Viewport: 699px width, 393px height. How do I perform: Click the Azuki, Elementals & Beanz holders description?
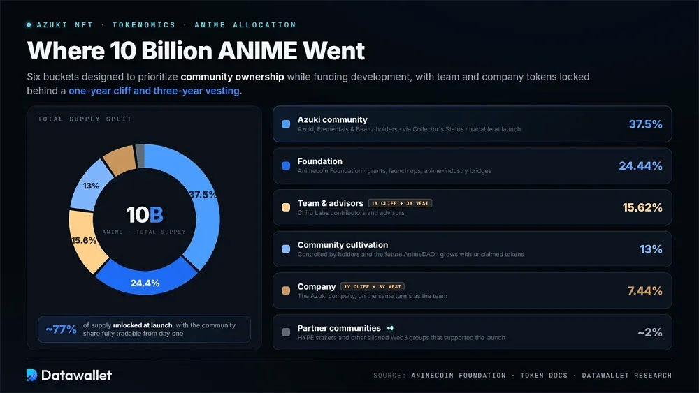[409, 130]
